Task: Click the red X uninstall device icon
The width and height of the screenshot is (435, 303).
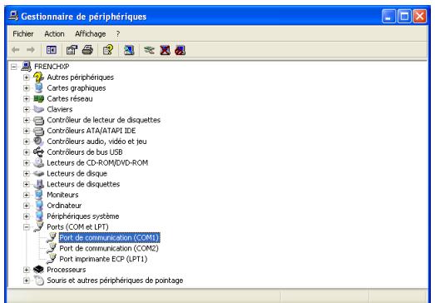Action: click(165, 50)
